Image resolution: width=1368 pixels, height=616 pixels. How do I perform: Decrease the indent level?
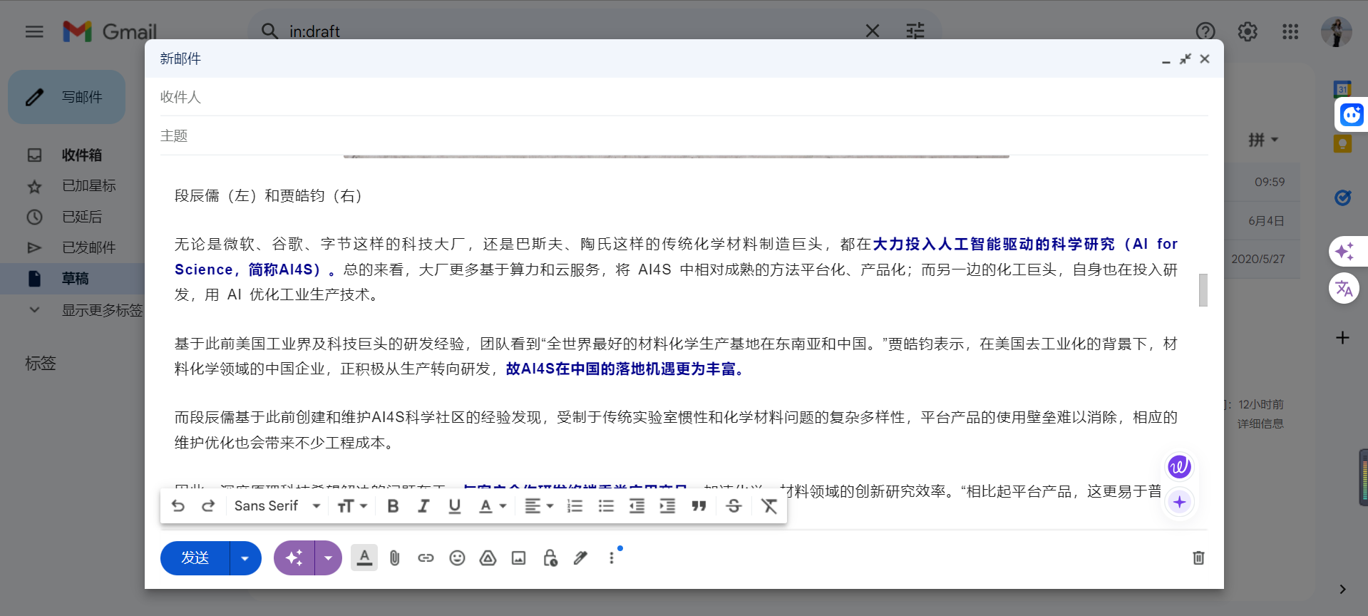637,506
